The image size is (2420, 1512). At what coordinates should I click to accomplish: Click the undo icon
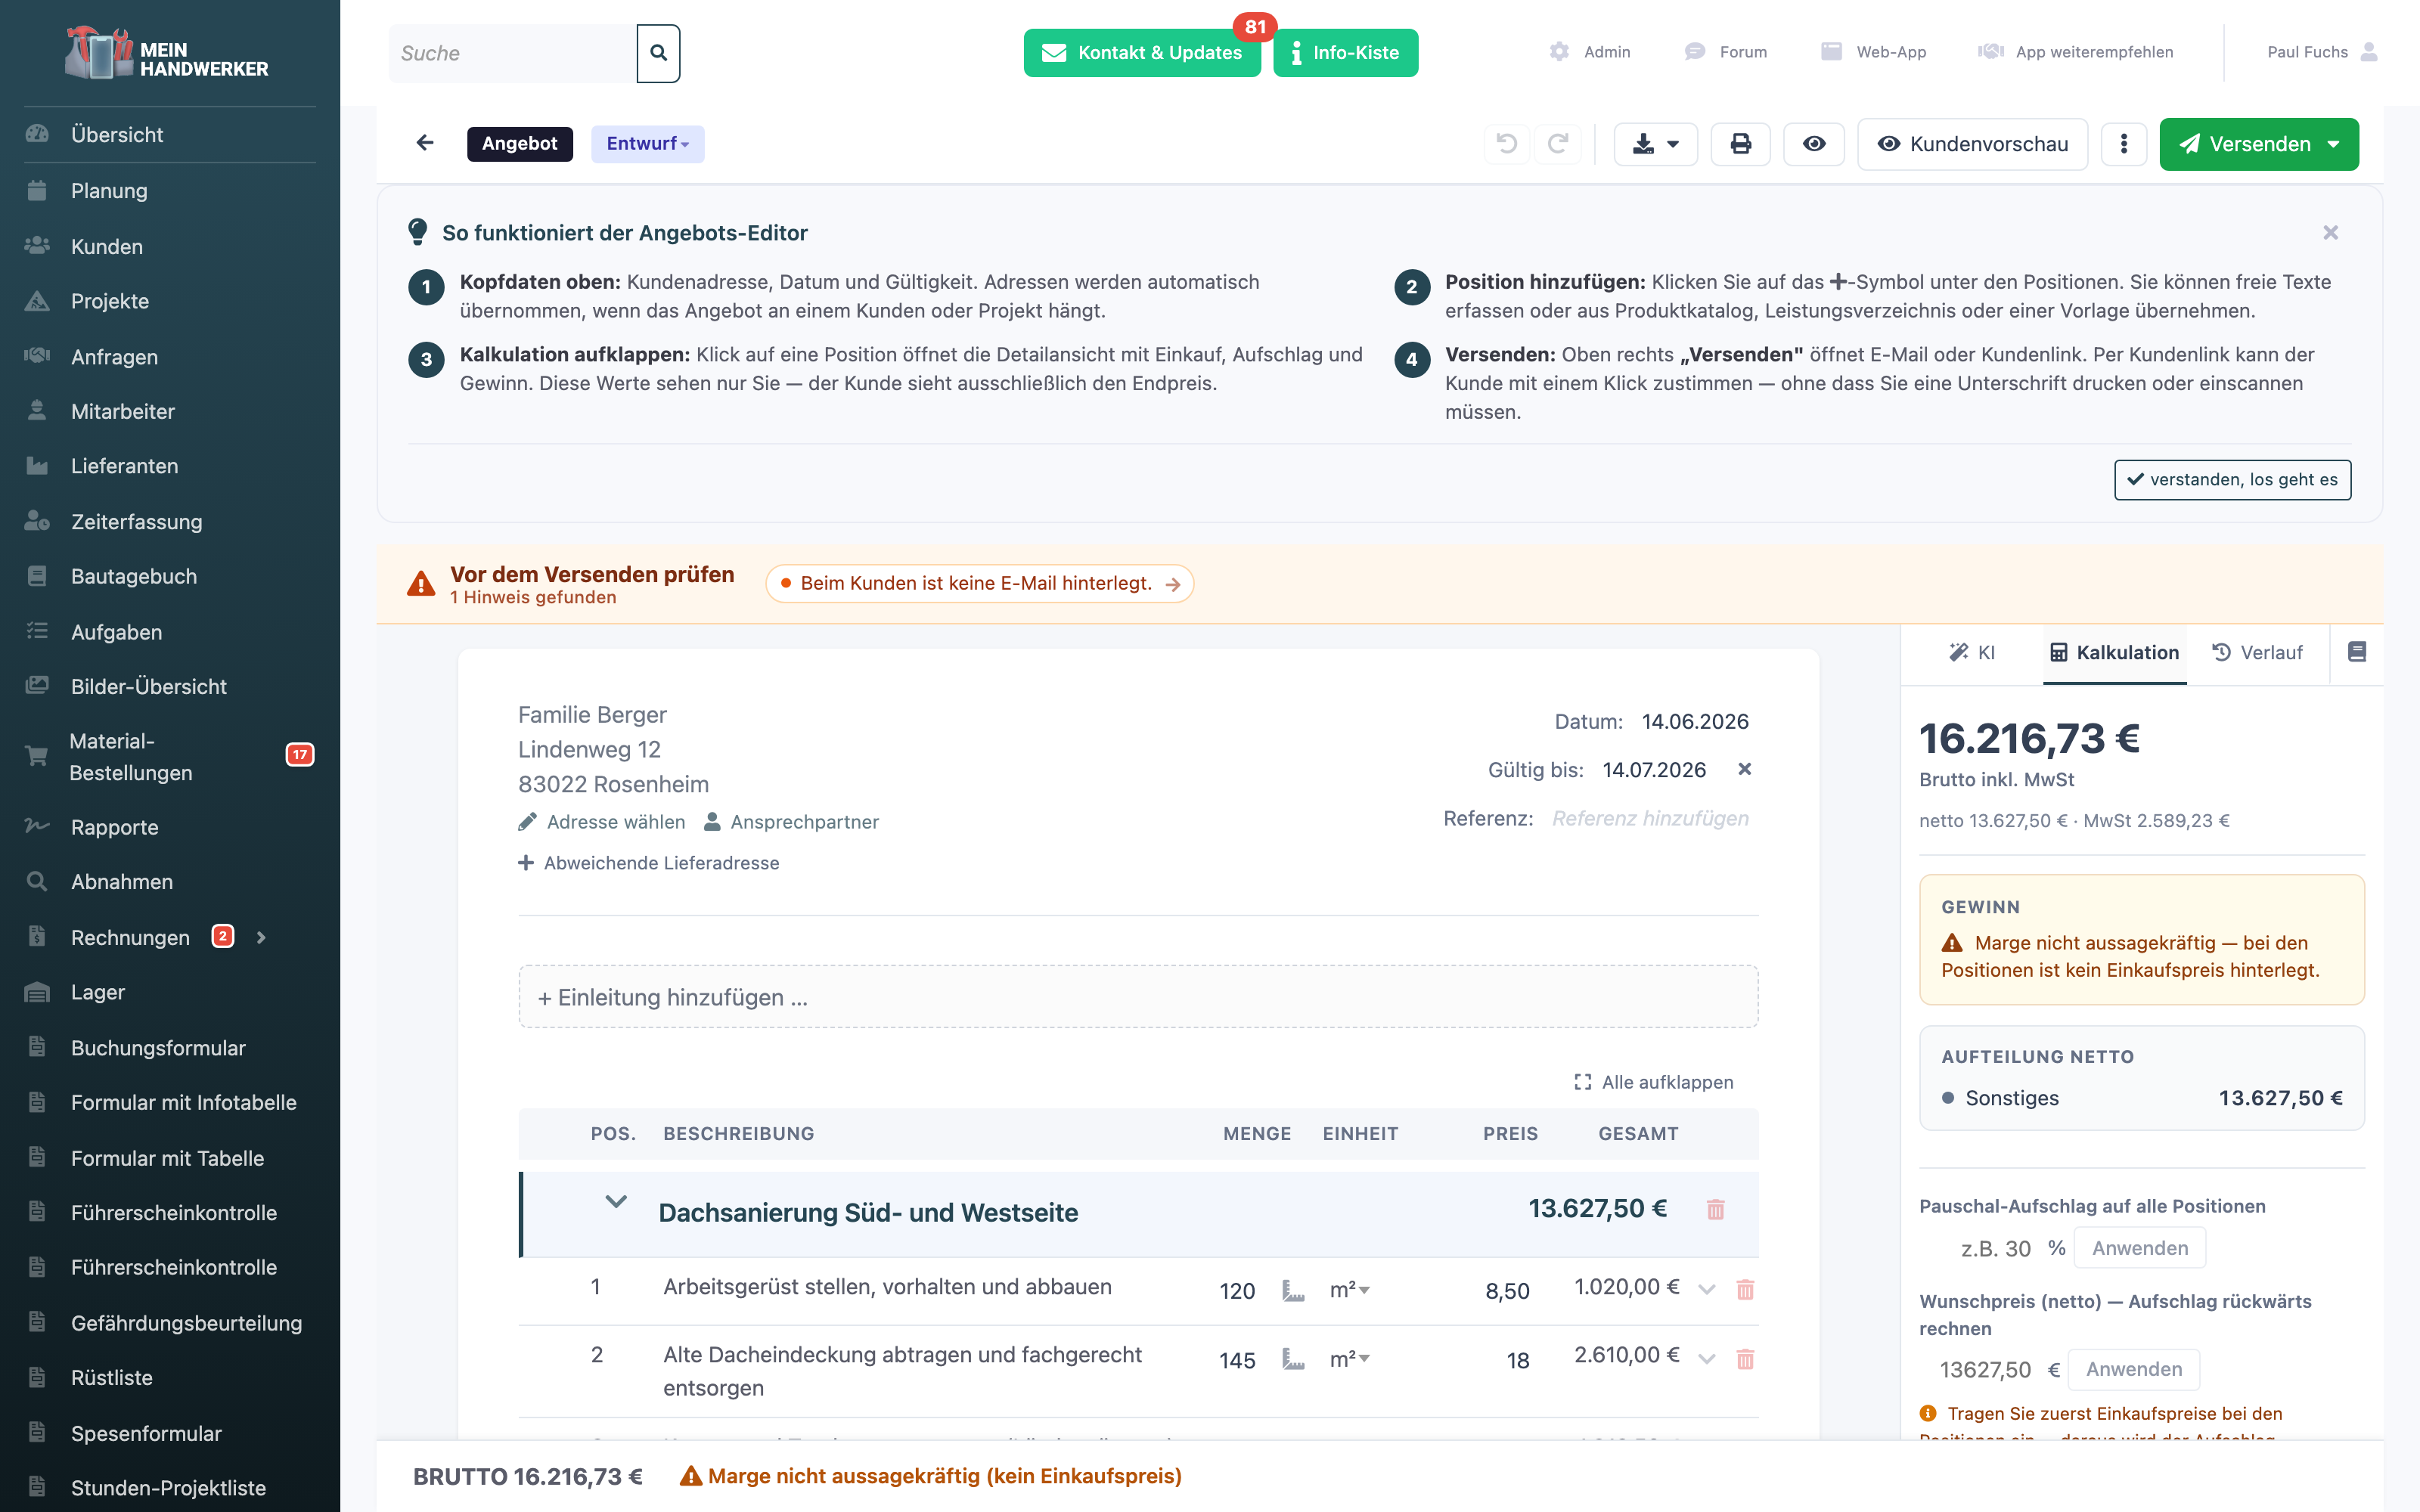click(1507, 144)
